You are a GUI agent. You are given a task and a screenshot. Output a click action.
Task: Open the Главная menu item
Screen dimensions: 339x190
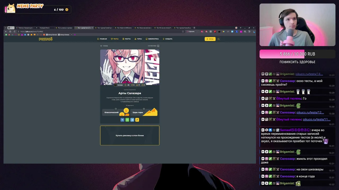pyautogui.click(x=102, y=39)
